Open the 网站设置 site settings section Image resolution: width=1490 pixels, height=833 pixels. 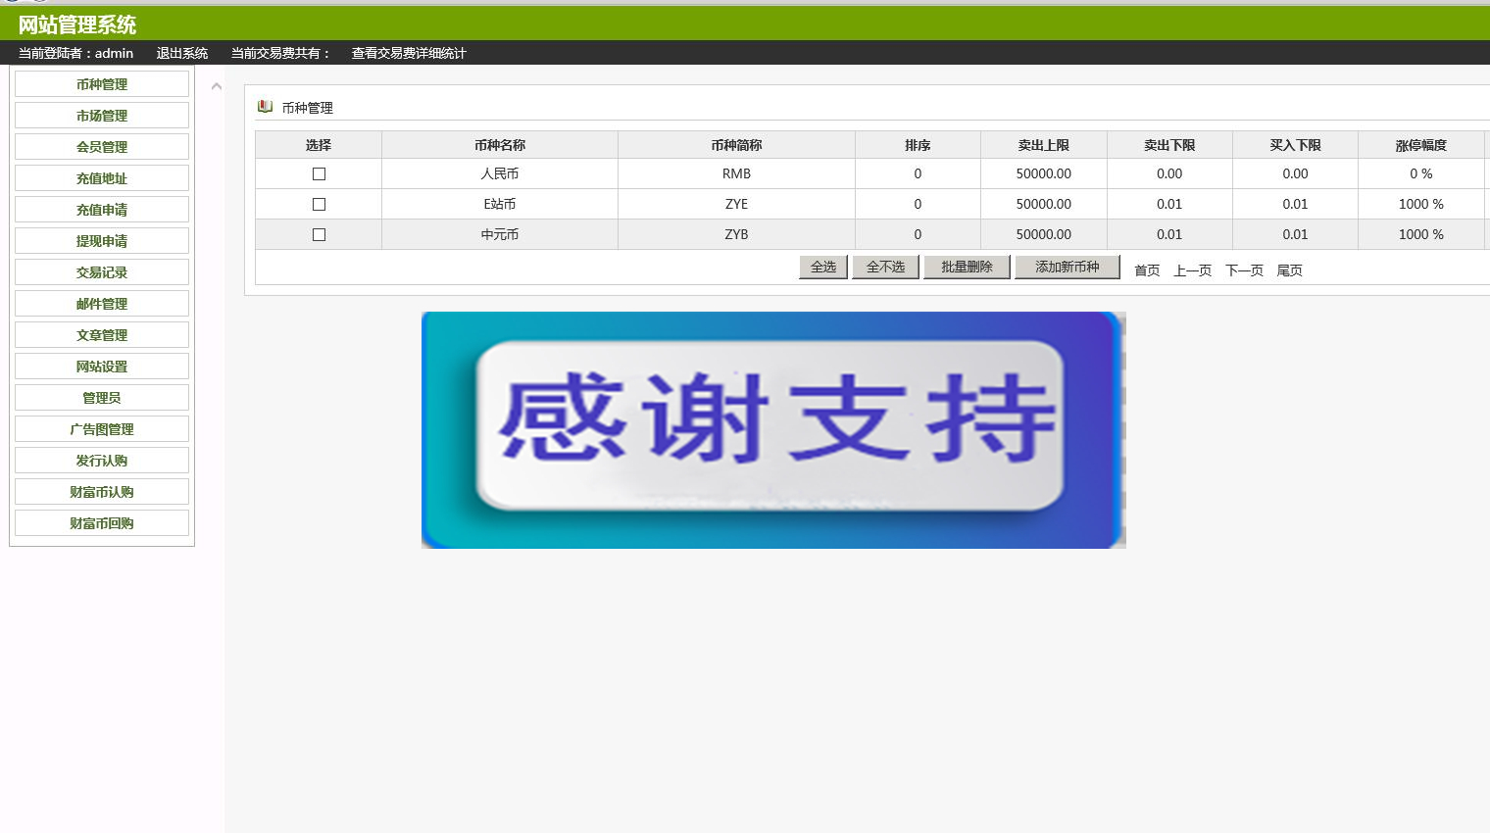[x=101, y=366]
